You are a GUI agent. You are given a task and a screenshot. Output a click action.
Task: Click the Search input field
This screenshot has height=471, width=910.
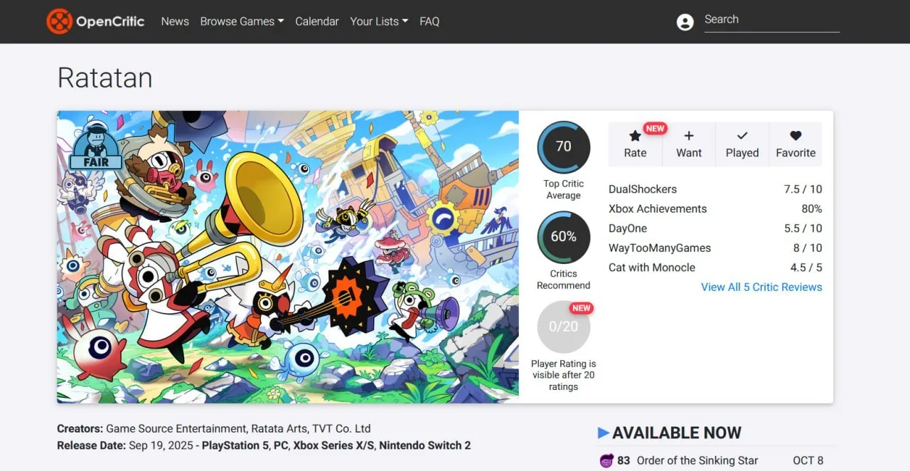771,20
